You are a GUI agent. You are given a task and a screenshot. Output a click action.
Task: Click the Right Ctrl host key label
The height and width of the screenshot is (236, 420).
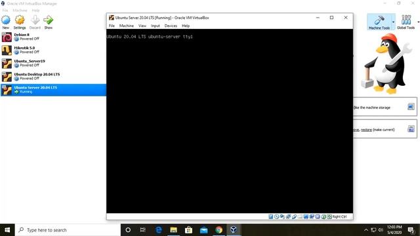click(x=340, y=217)
